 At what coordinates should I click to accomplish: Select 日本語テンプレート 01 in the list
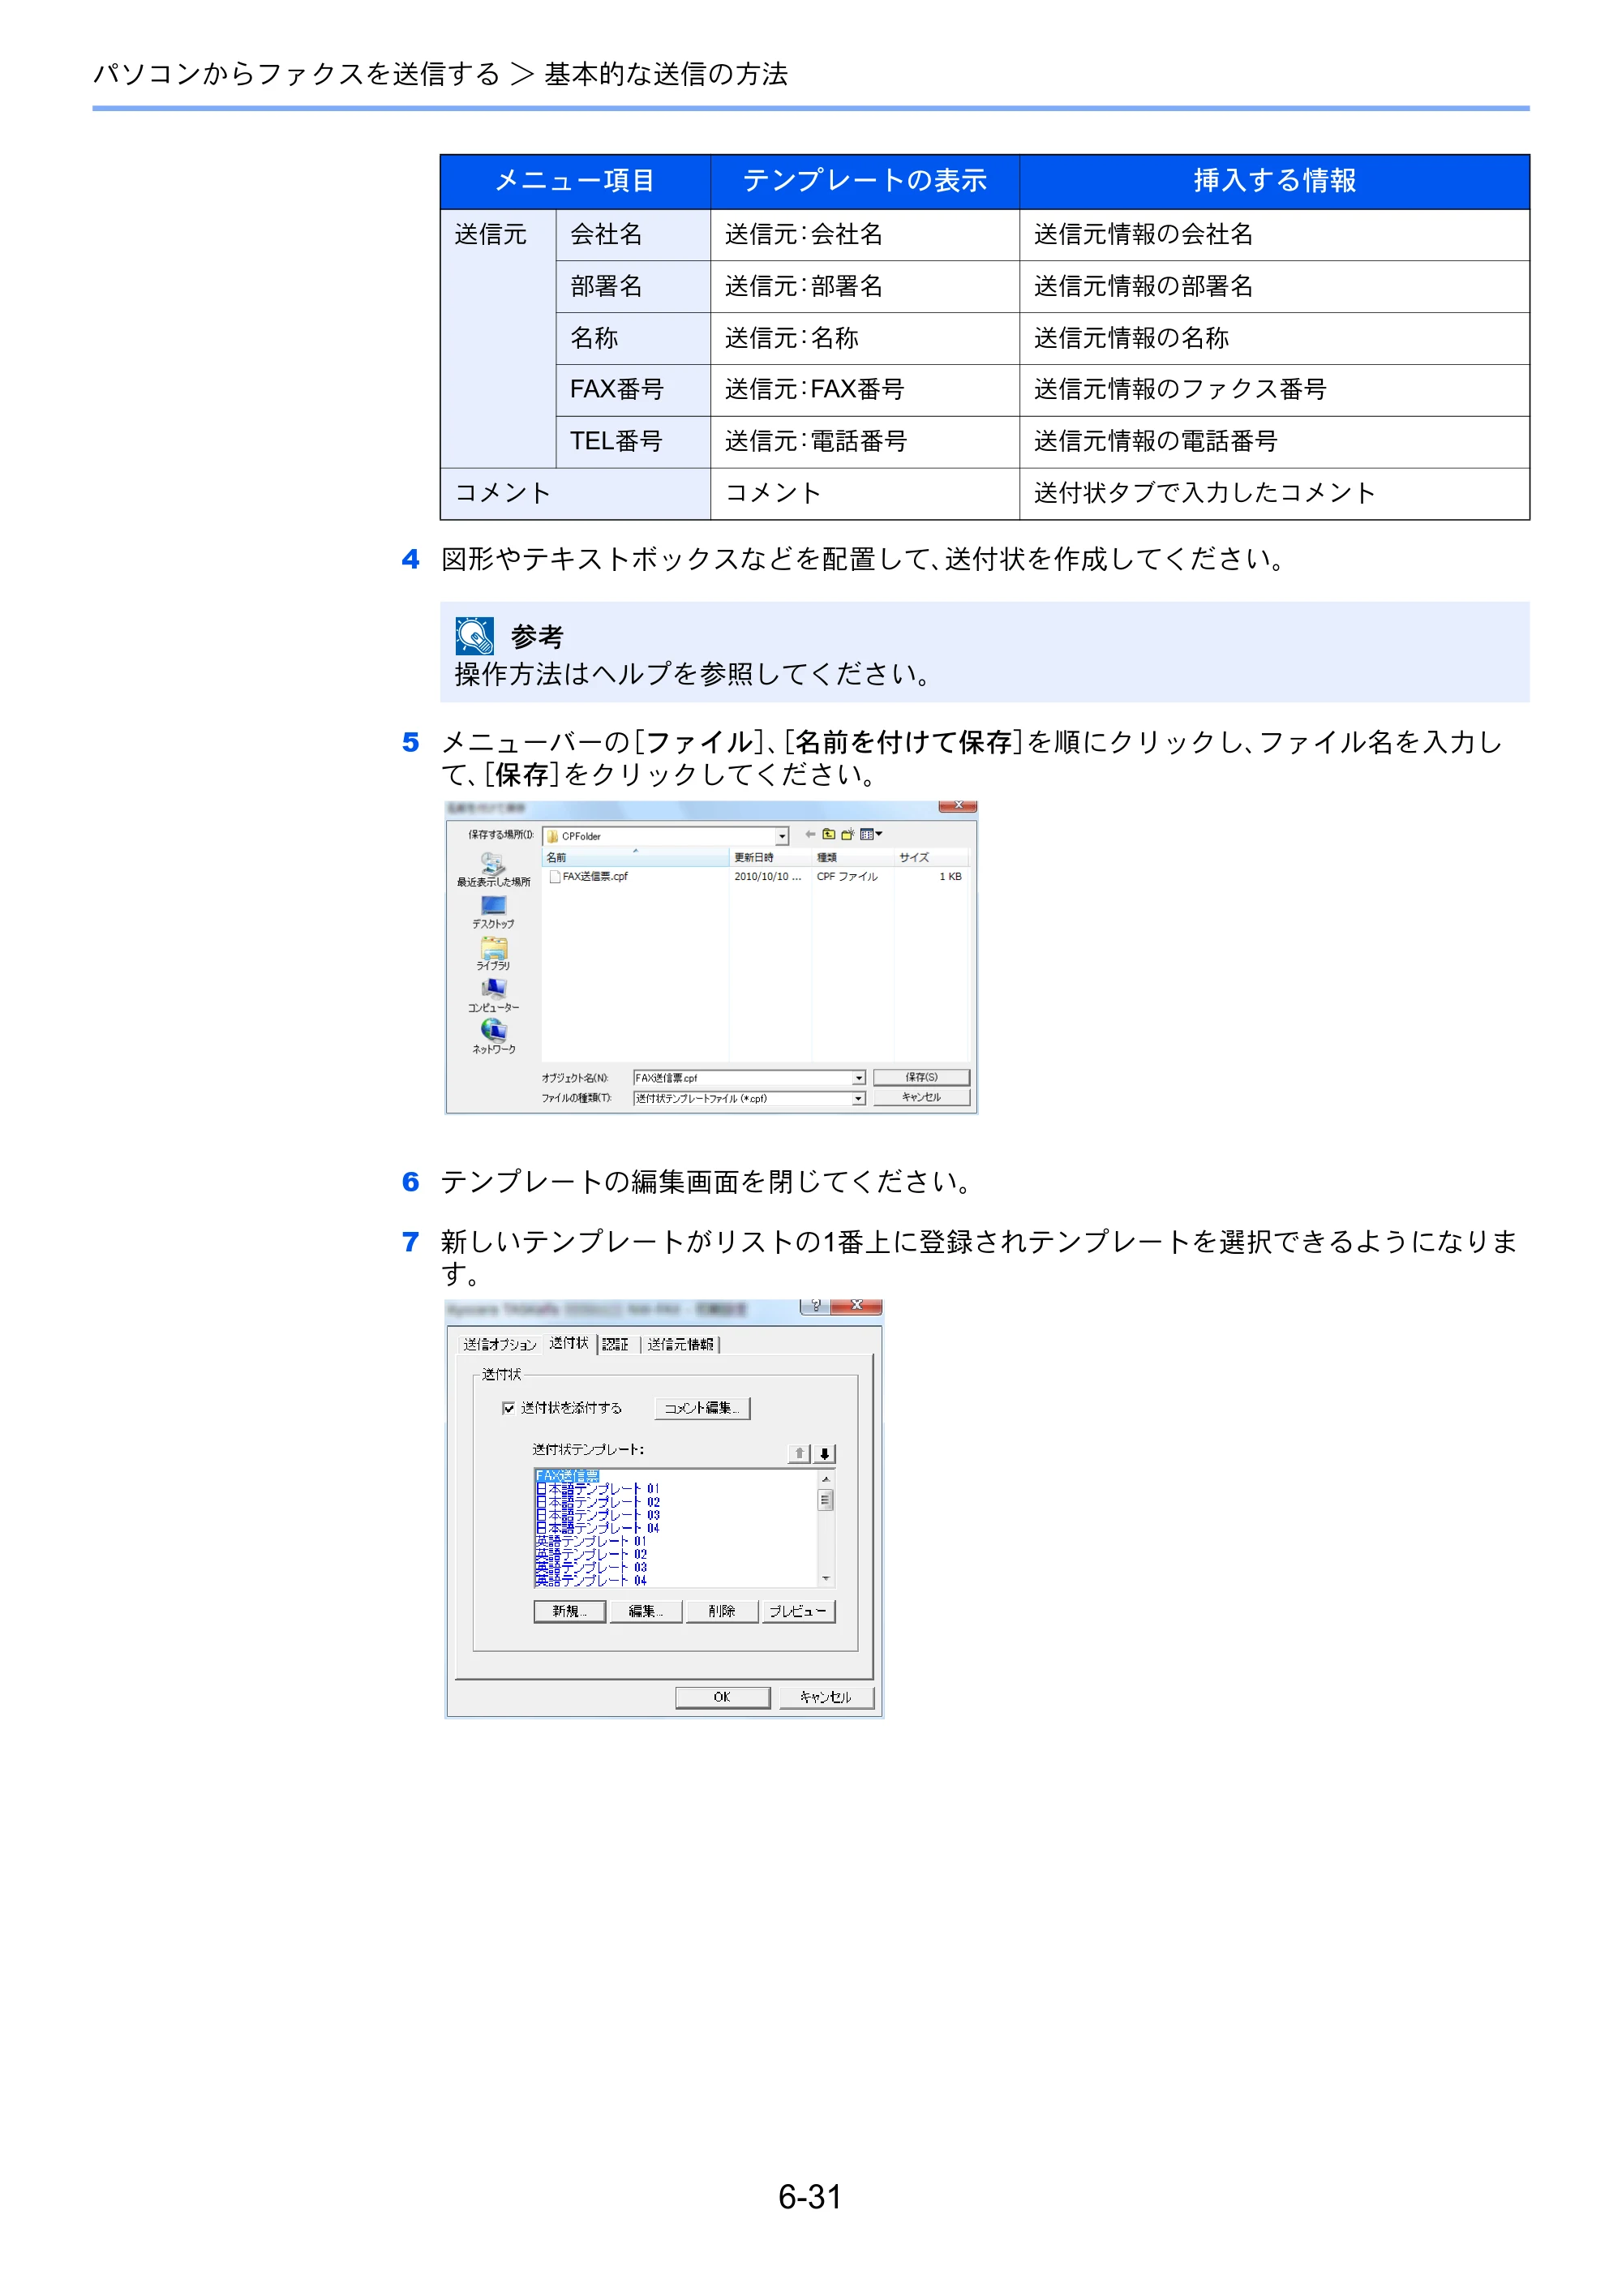pyautogui.click(x=597, y=1489)
